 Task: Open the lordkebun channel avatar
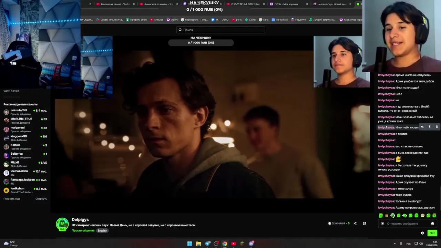6,190
